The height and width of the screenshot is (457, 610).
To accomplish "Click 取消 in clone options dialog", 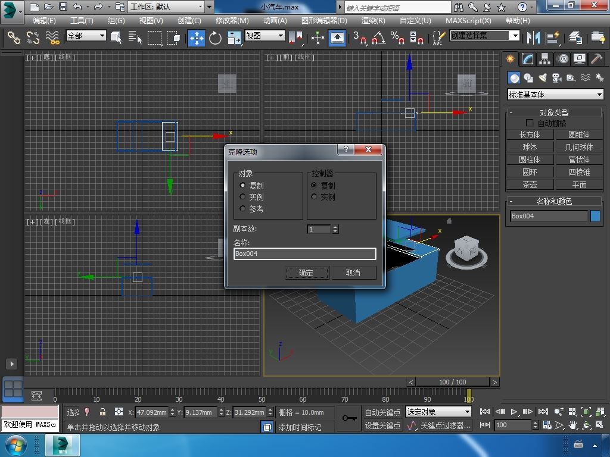I will (354, 273).
